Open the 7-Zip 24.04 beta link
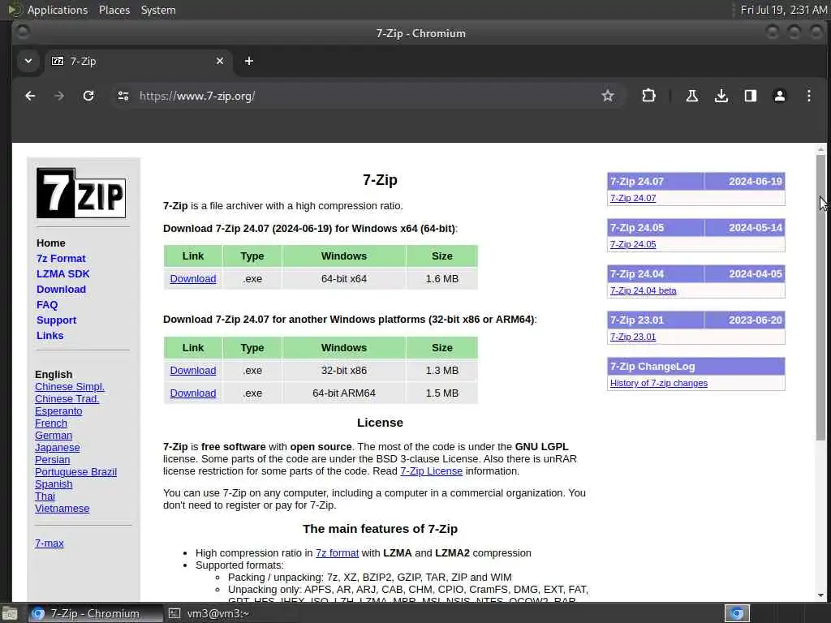 point(643,290)
